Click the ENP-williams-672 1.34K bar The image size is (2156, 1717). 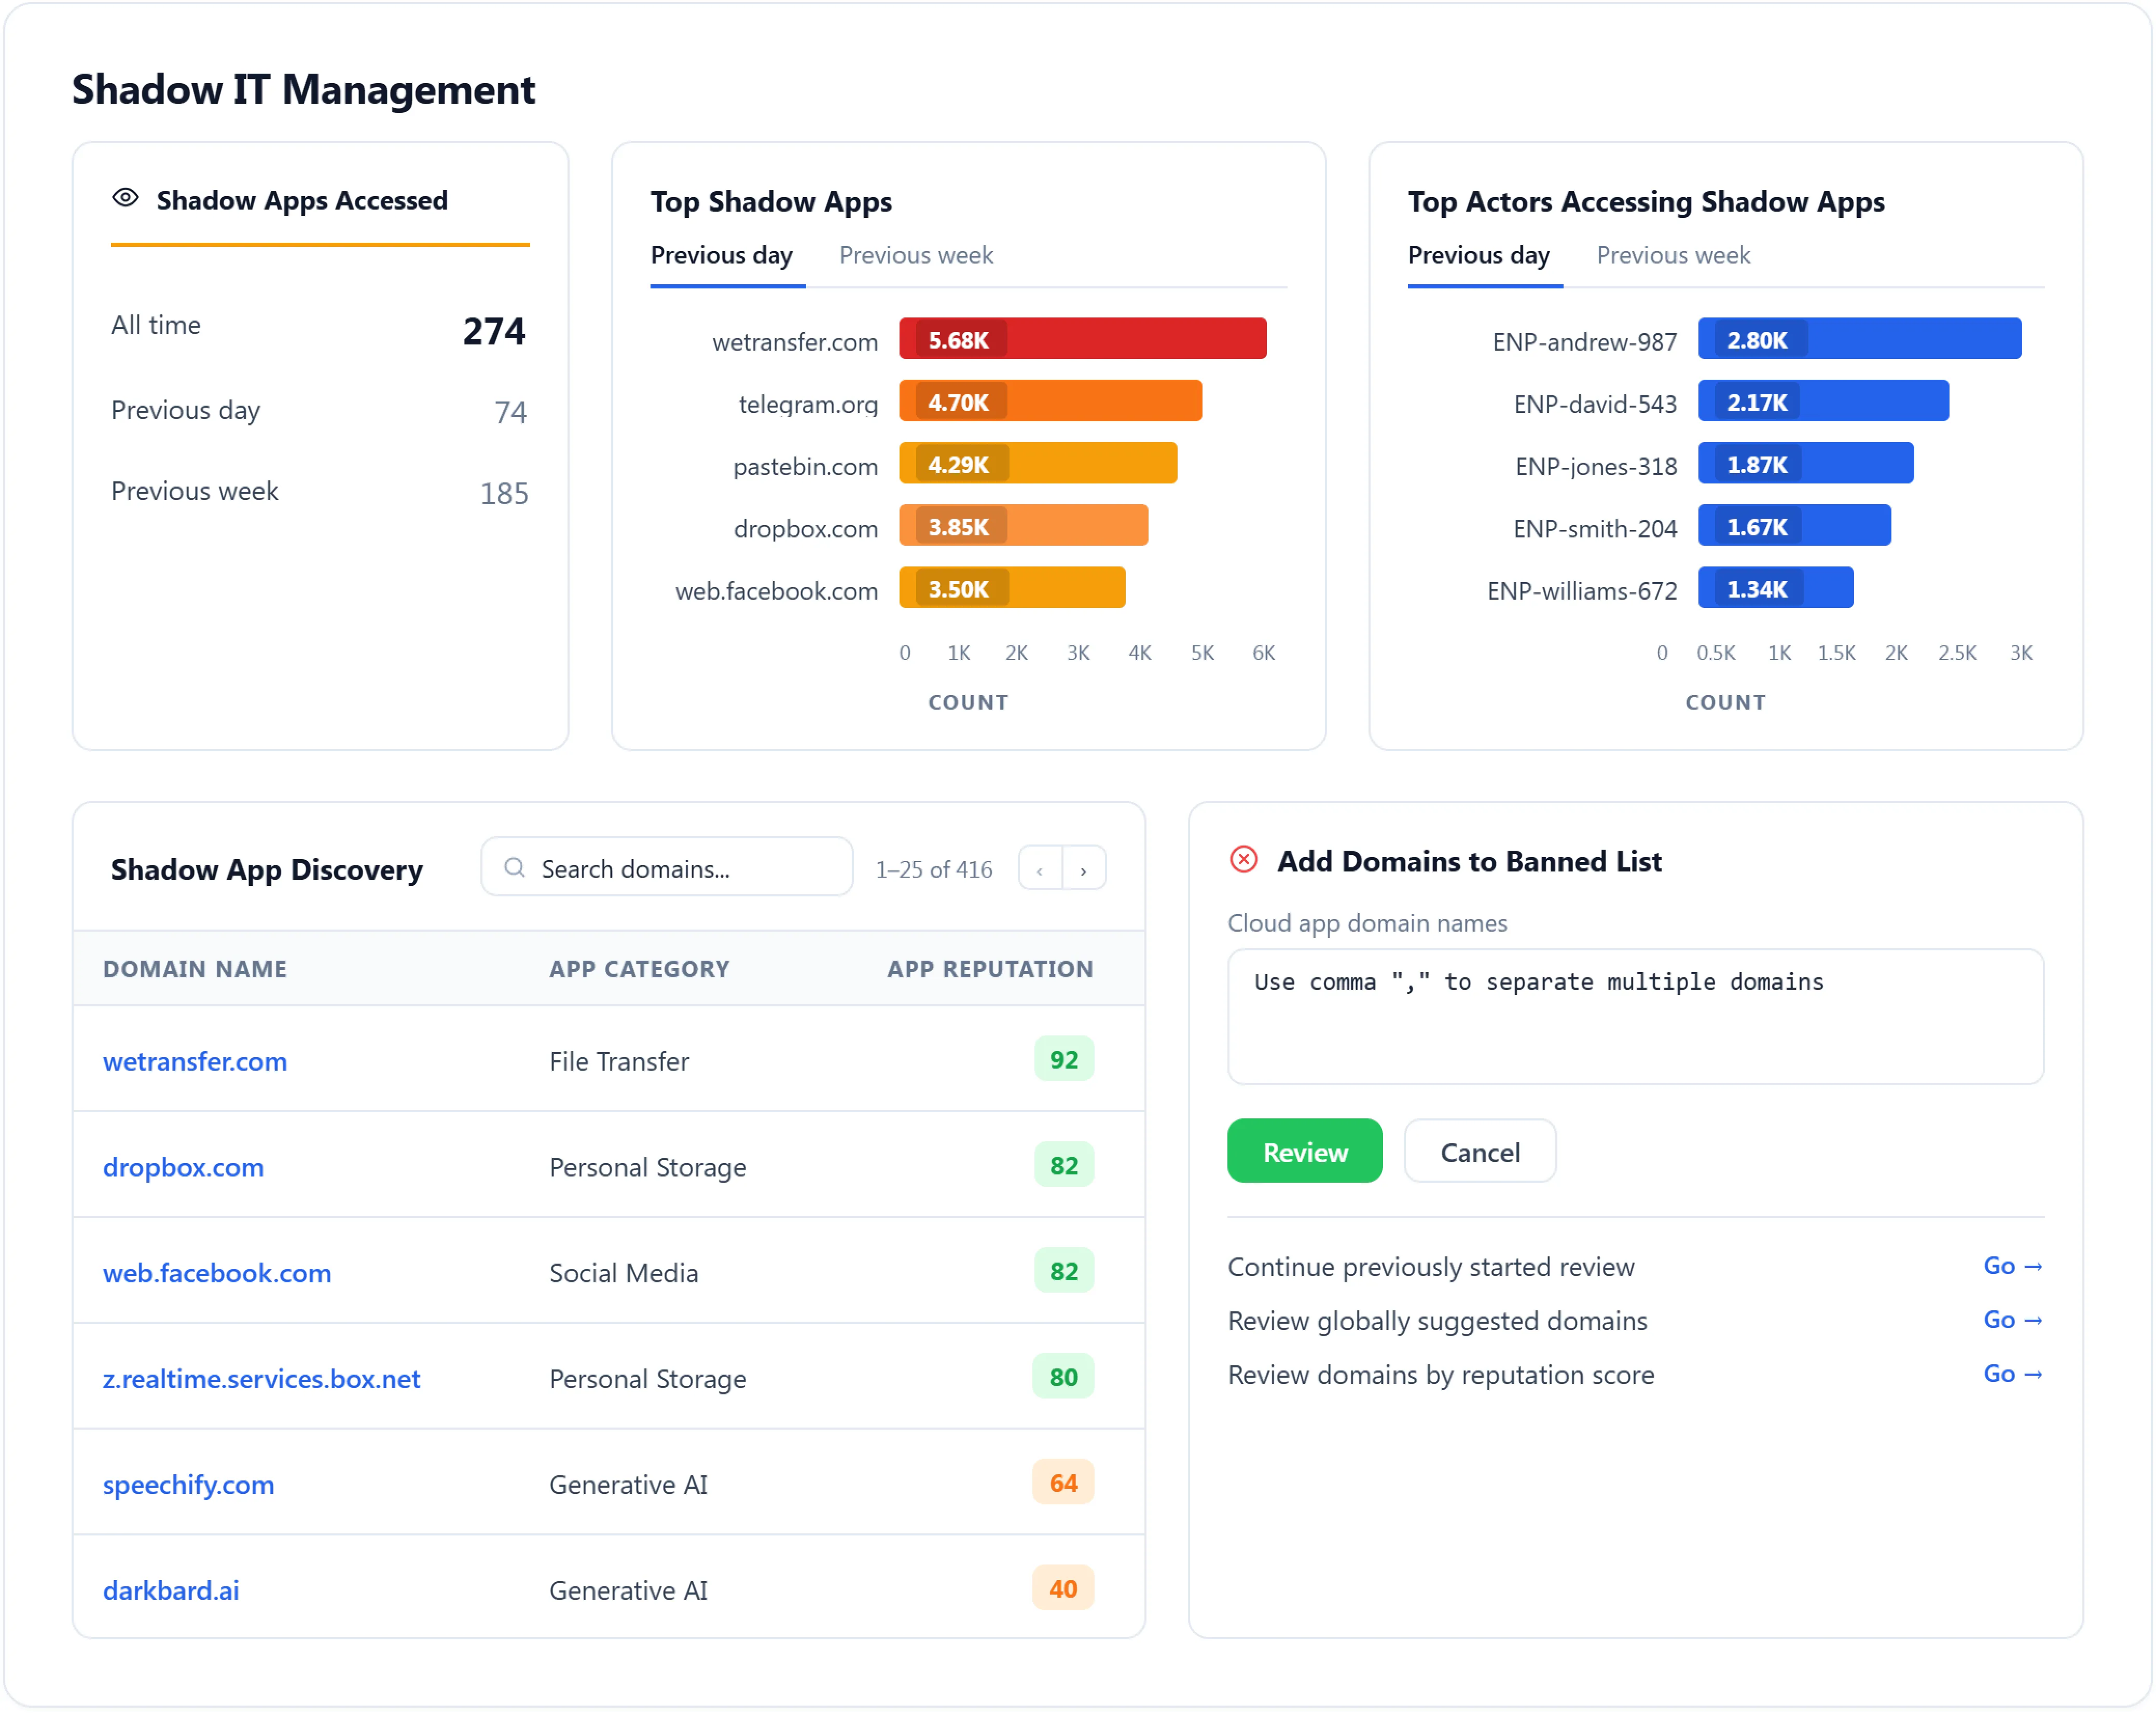[x=1776, y=587]
